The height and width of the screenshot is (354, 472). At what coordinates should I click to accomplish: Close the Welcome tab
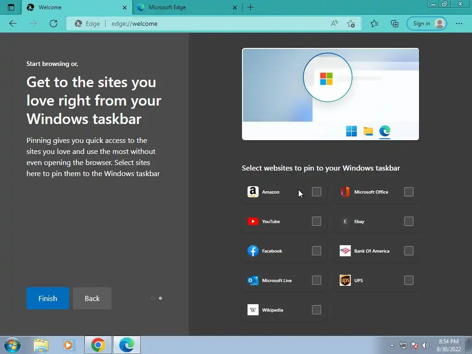[124, 7]
